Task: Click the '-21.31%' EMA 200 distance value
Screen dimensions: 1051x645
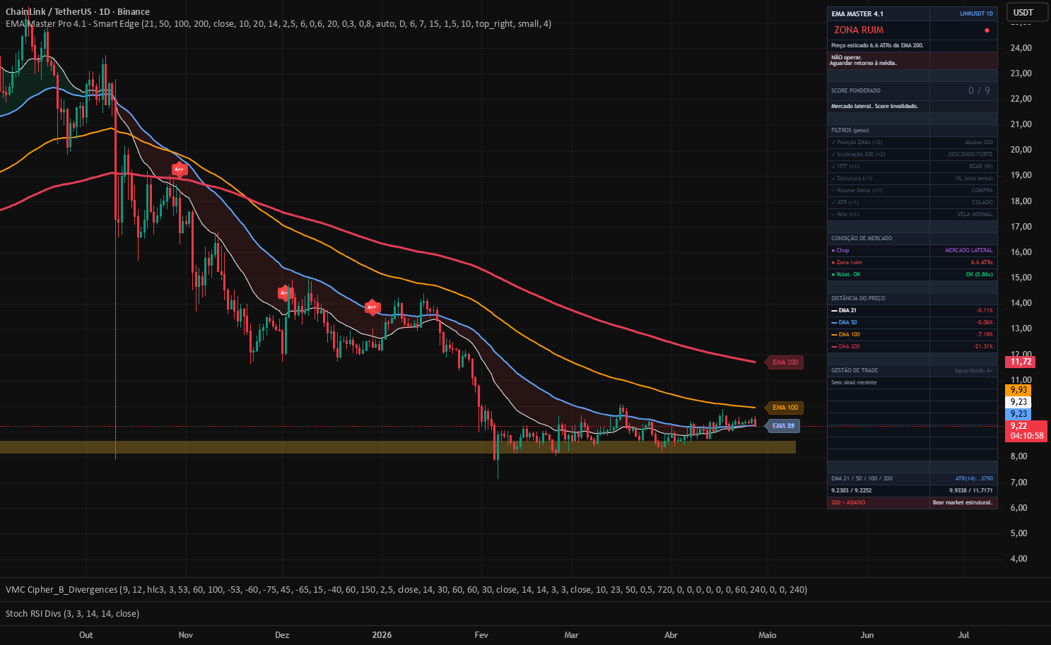Action: [983, 346]
